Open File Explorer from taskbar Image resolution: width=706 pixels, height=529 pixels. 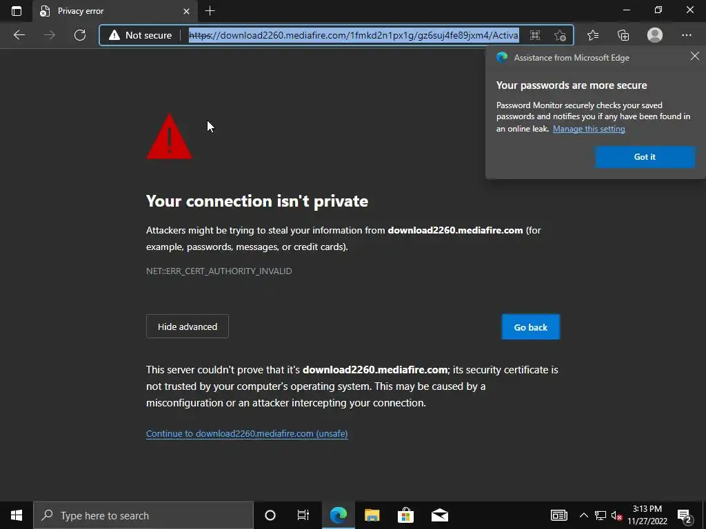click(372, 515)
